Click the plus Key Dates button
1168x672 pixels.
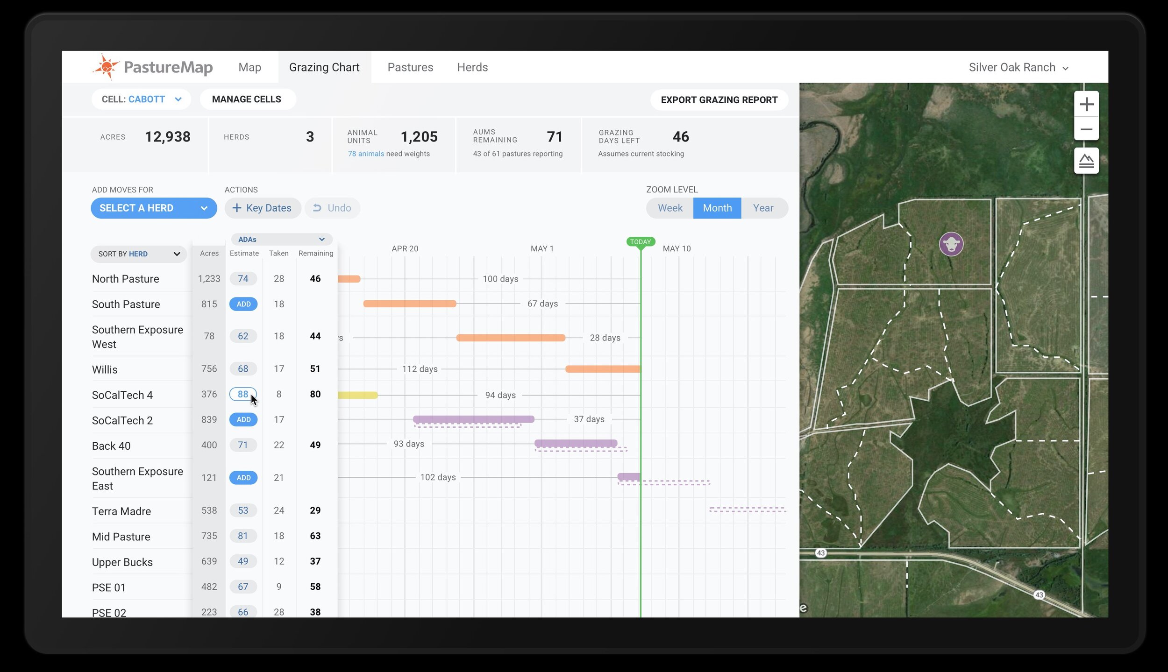[x=262, y=208]
